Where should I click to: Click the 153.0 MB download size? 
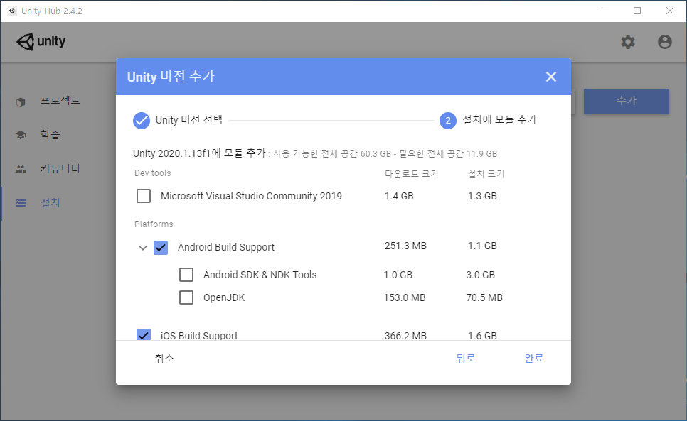[405, 297]
